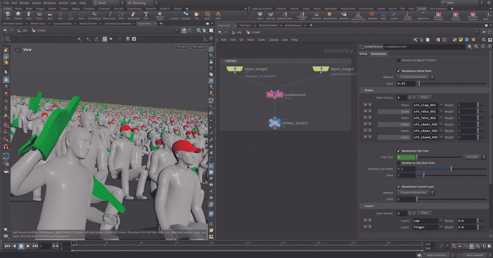Open the Windows menu
This screenshot has width=493, height=258.
coord(49,2)
